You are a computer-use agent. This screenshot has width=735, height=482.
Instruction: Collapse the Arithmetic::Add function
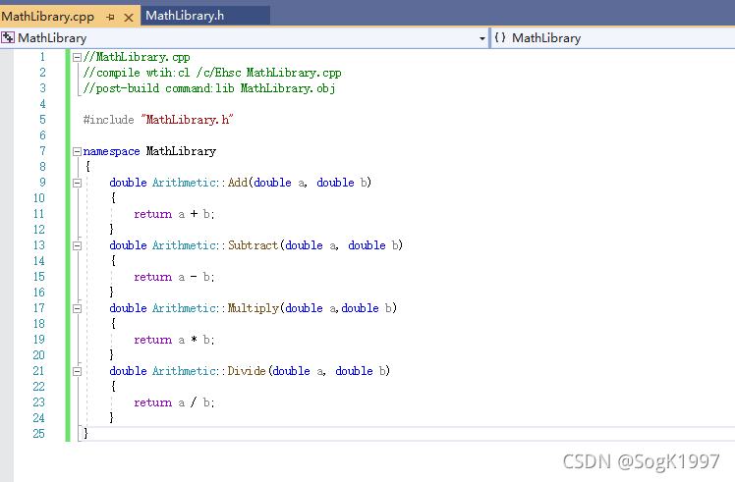click(77, 183)
